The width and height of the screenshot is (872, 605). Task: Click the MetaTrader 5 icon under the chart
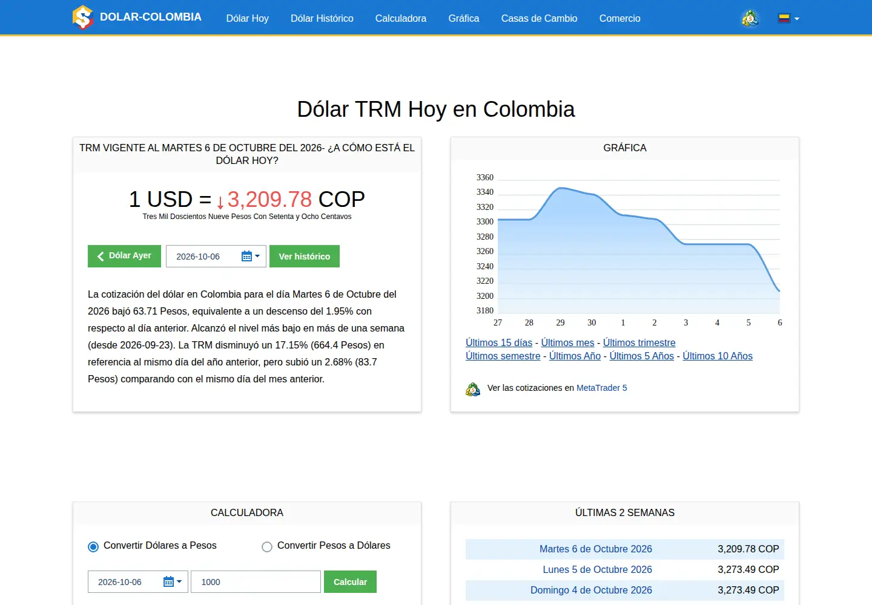click(473, 389)
